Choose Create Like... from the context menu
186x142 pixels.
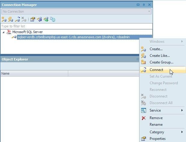pos(163,56)
